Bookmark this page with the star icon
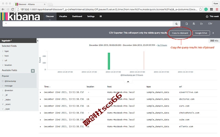 click(x=200, y=9)
